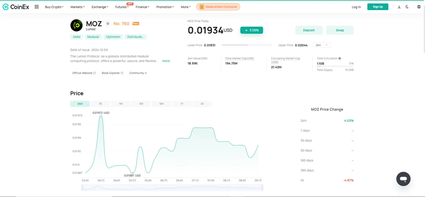
Task: Open the apps grid menu icon
Action: click(37, 7)
